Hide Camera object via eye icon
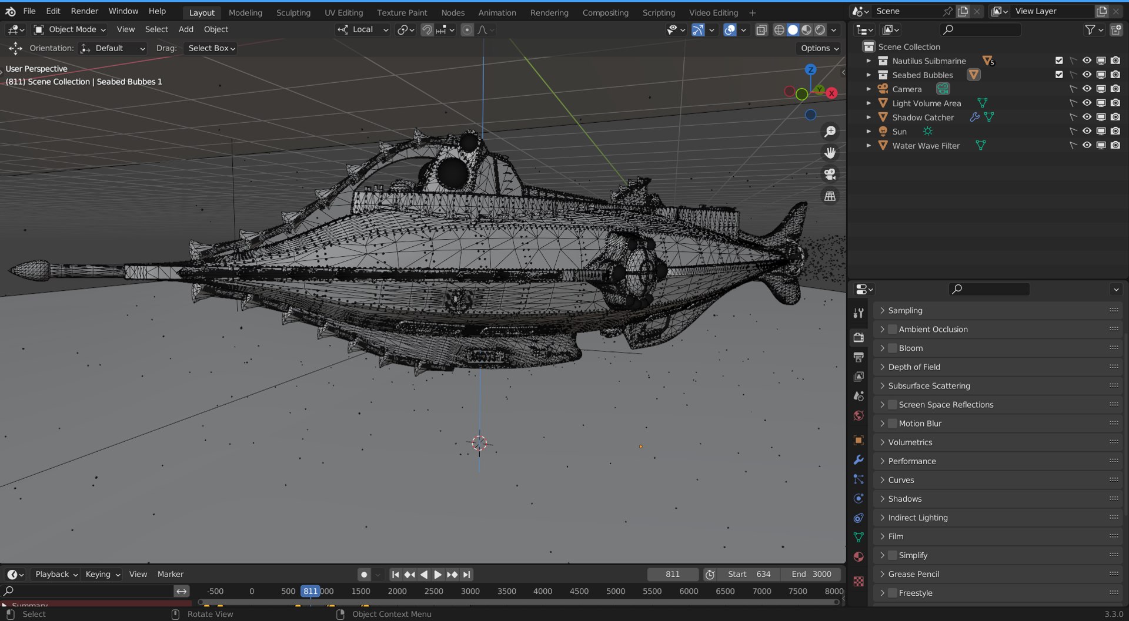1129x621 pixels. pos(1087,89)
